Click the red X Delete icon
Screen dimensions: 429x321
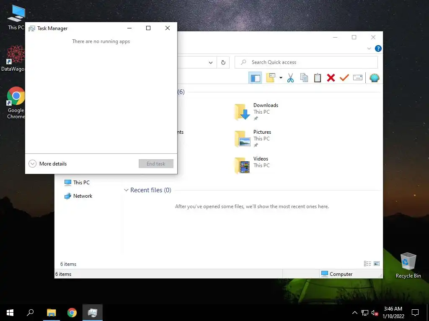tap(331, 78)
